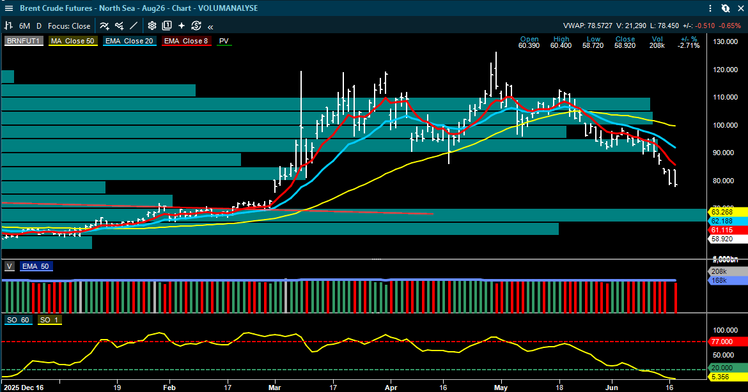
Task: Select the V volume study label
Action: 10,266
